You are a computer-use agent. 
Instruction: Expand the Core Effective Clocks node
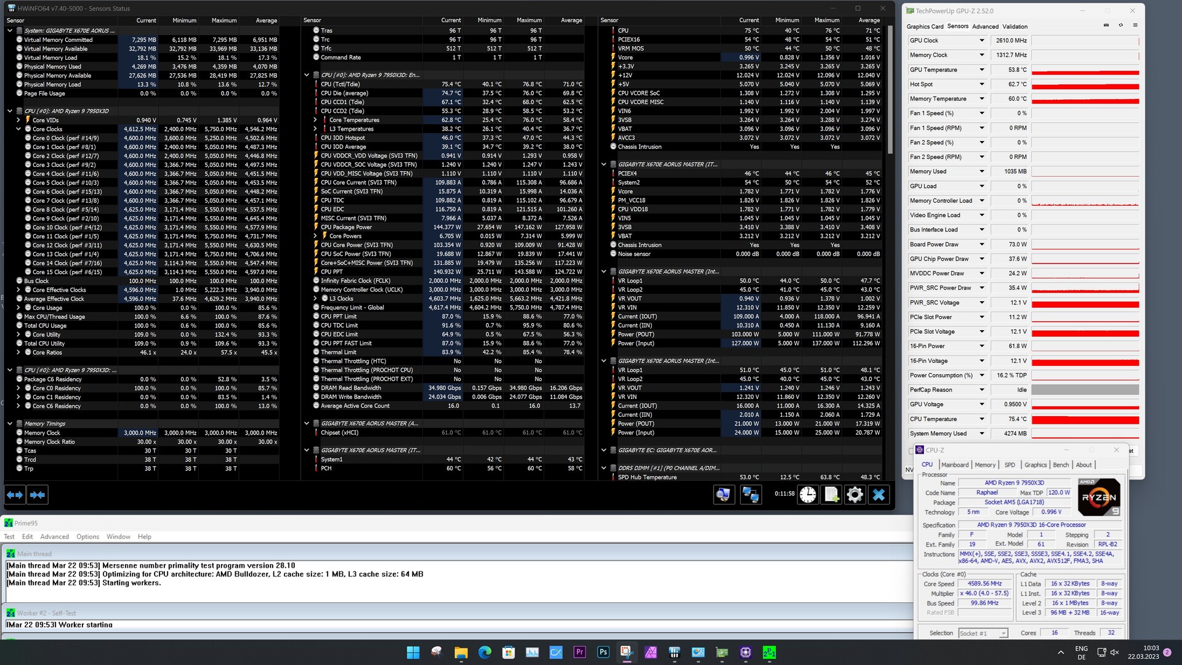18,290
